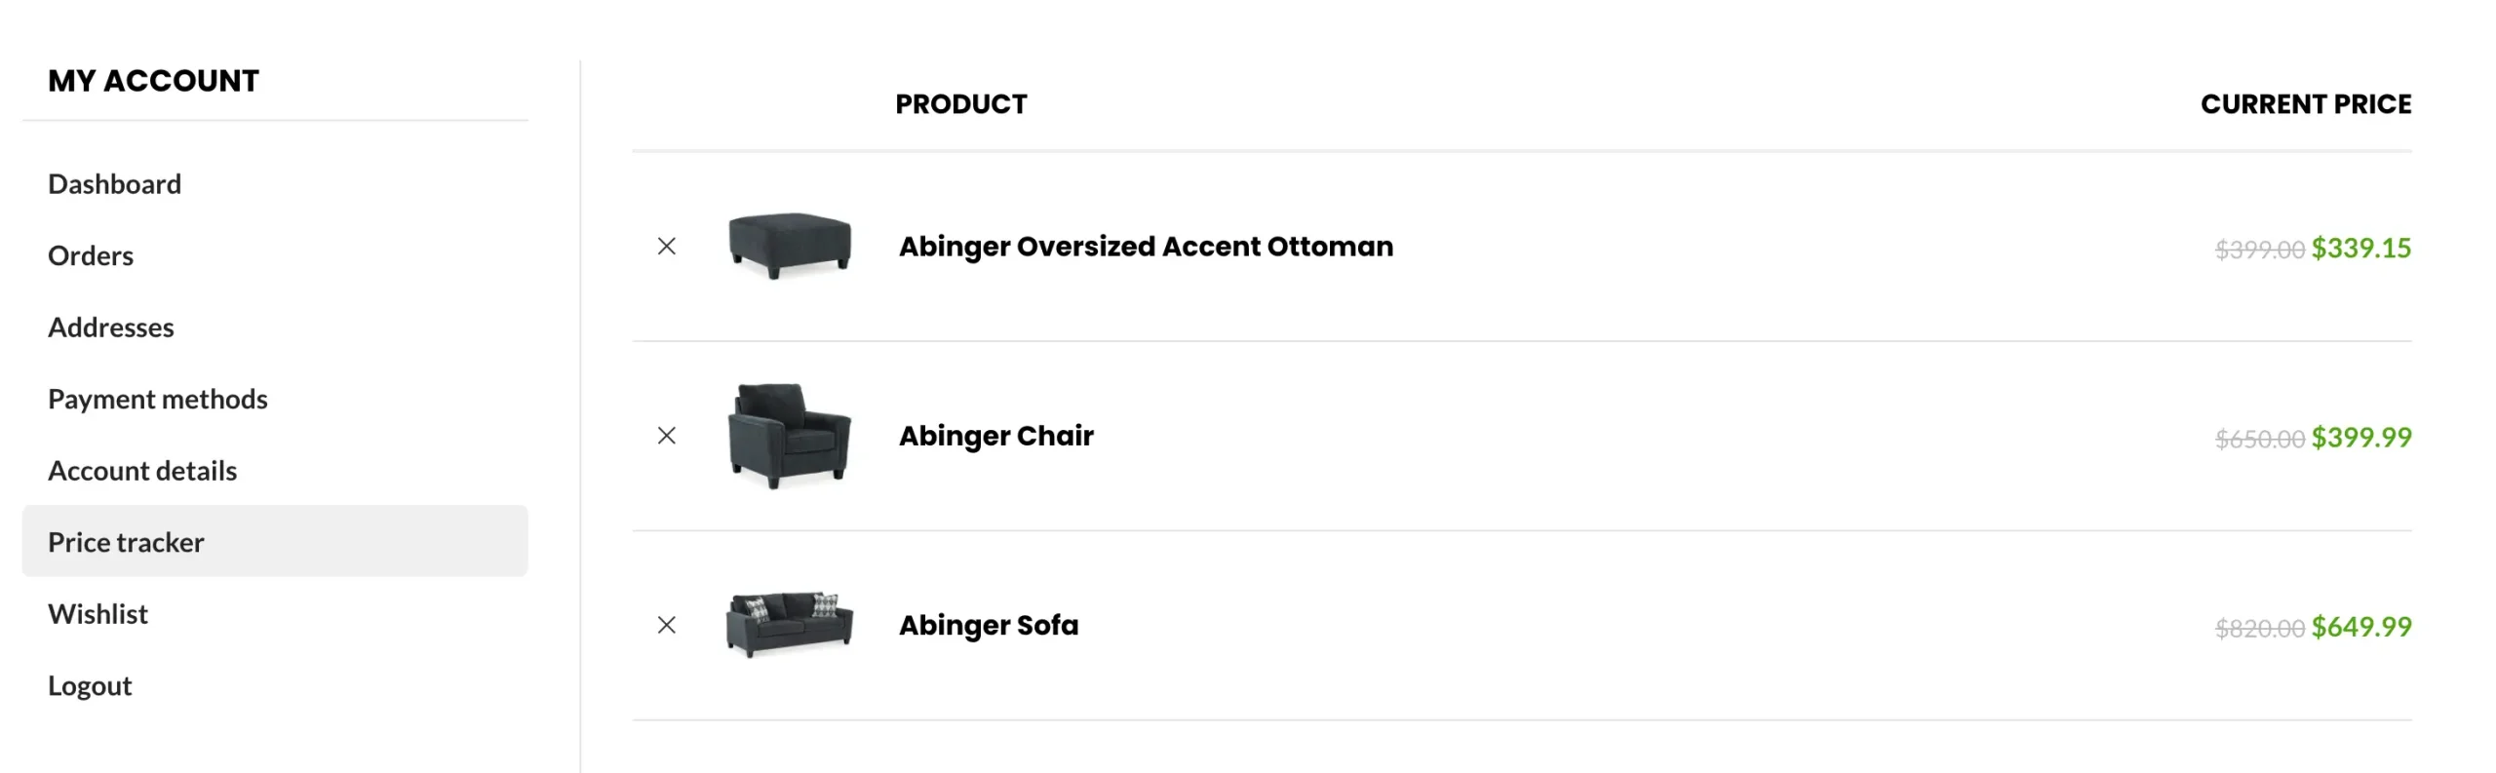
Task: Open the Abinger Chair product page
Action: [x=995, y=436]
